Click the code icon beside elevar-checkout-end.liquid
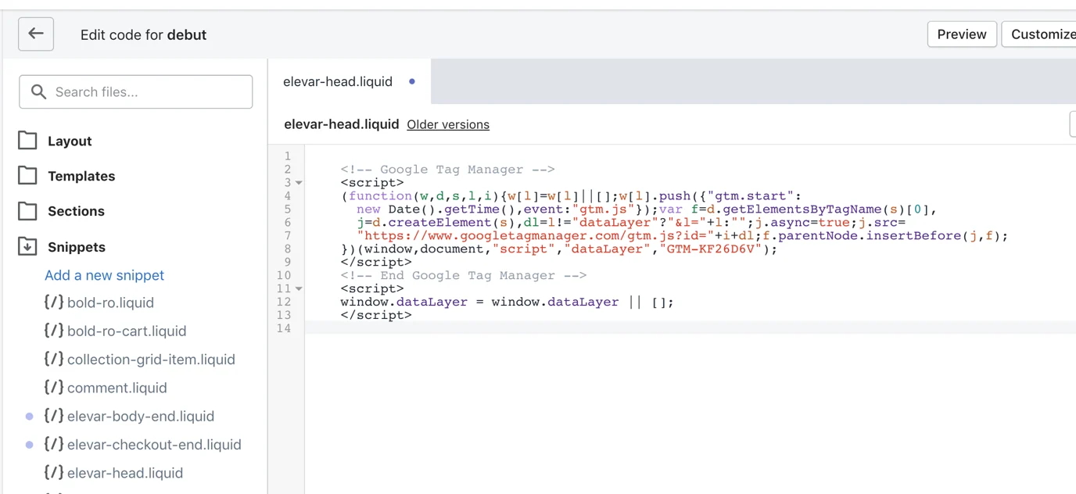This screenshot has height=494, width=1076. pyautogui.click(x=53, y=444)
